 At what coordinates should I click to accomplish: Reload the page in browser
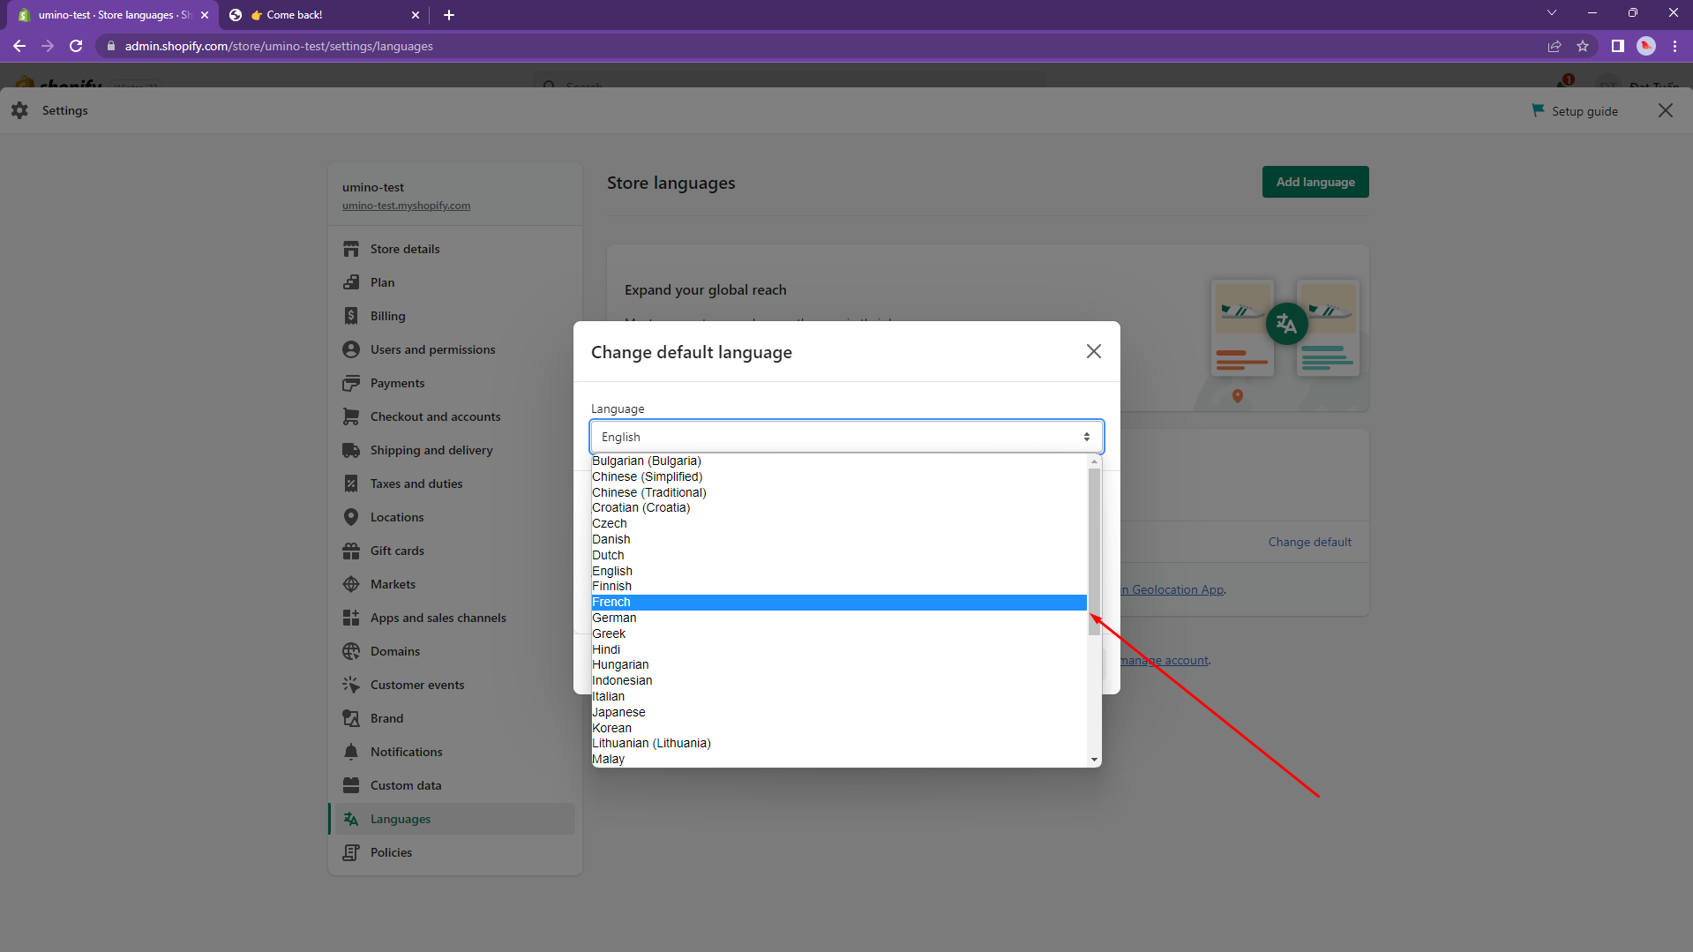pos(76,46)
